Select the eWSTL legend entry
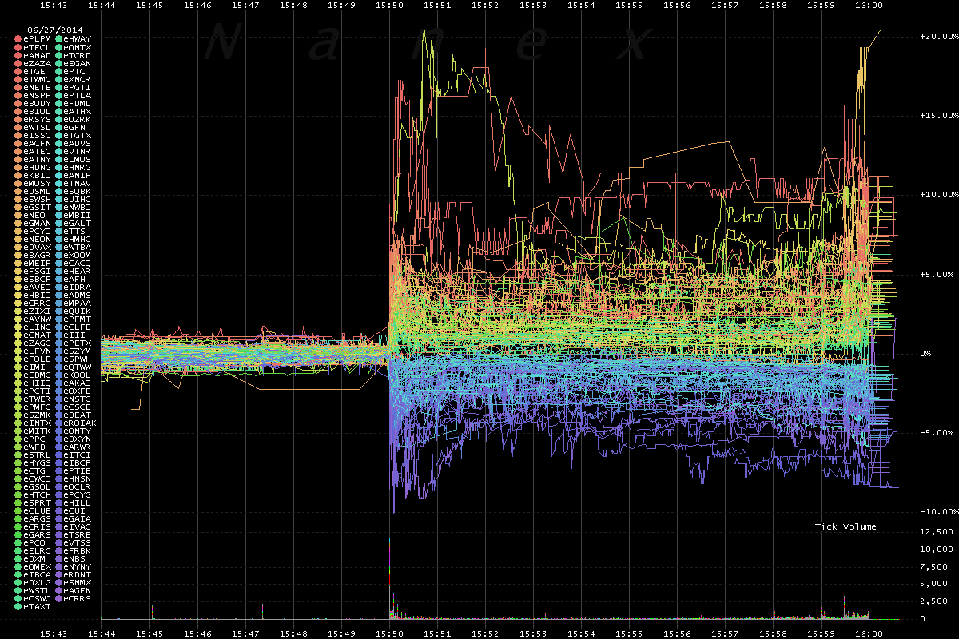This screenshot has width=959, height=639. pyautogui.click(x=37, y=590)
